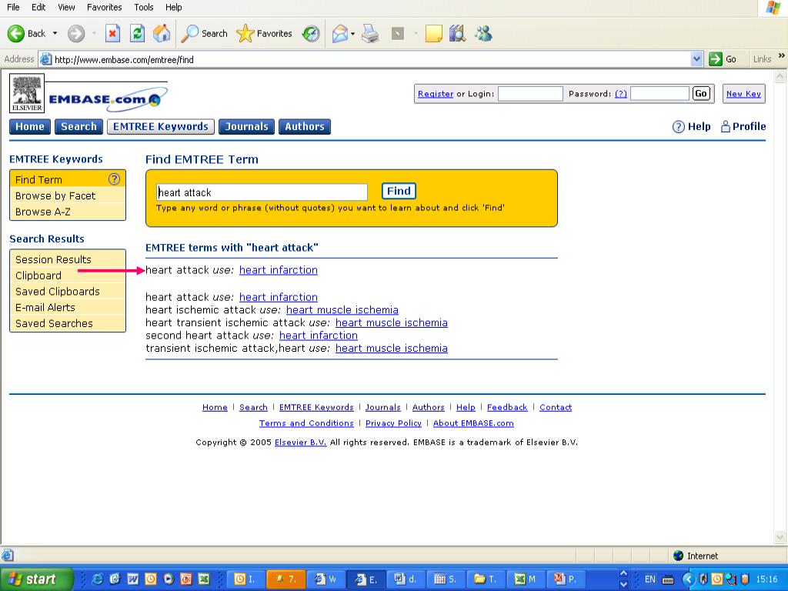Click the browser address bar URL
Image resolution: width=788 pixels, height=591 pixels.
[x=124, y=60]
